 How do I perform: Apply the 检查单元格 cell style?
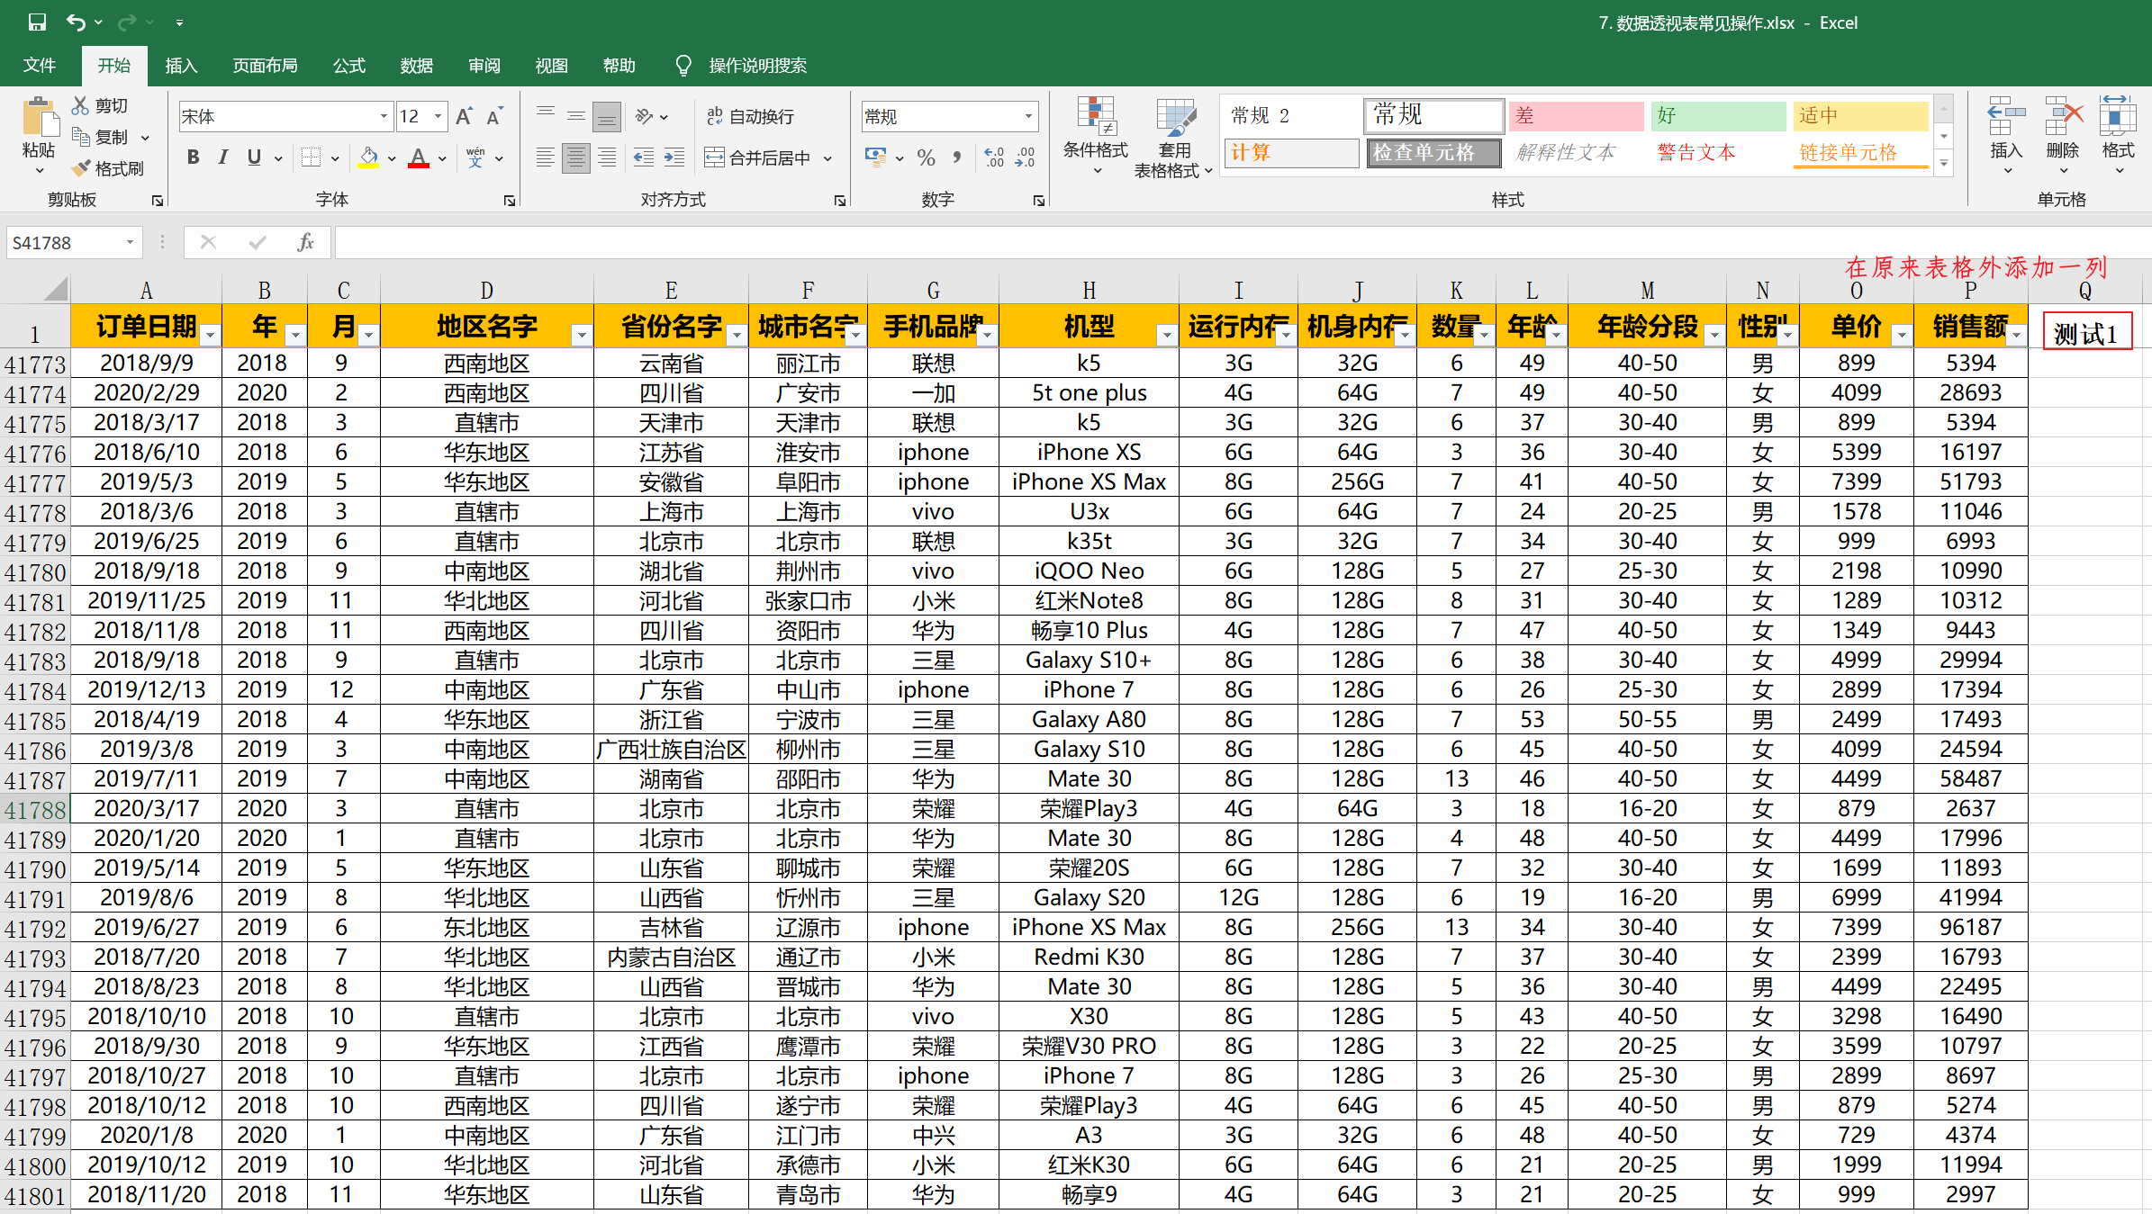point(1433,152)
